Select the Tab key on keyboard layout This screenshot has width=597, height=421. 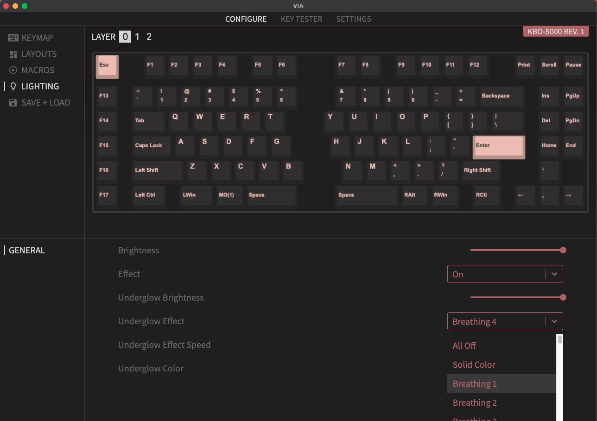(149, 121)
